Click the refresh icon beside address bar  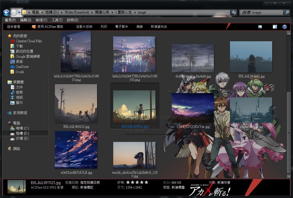(234, 12)
